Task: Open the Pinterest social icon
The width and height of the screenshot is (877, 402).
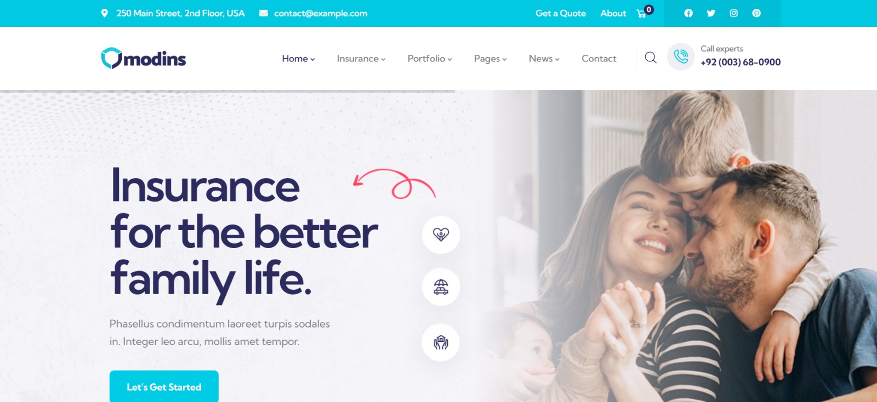Action: coord(756,13)
